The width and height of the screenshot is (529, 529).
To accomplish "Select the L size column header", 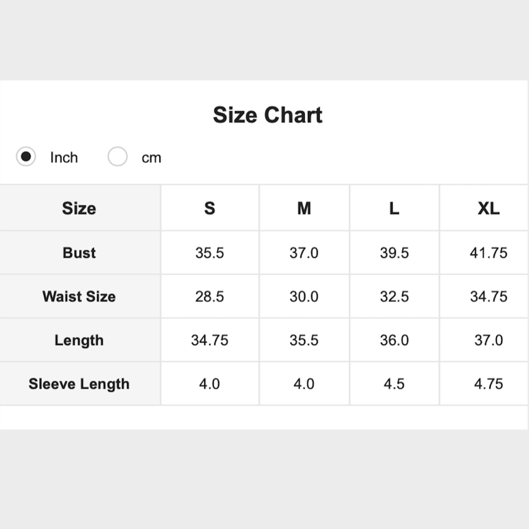I will pyautogui.click(x=394, y=208).
